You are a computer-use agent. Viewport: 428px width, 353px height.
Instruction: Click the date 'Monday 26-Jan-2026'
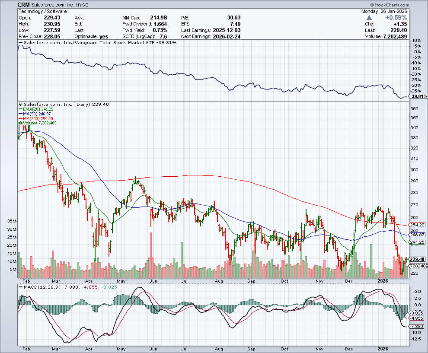(x=384, y=11)
